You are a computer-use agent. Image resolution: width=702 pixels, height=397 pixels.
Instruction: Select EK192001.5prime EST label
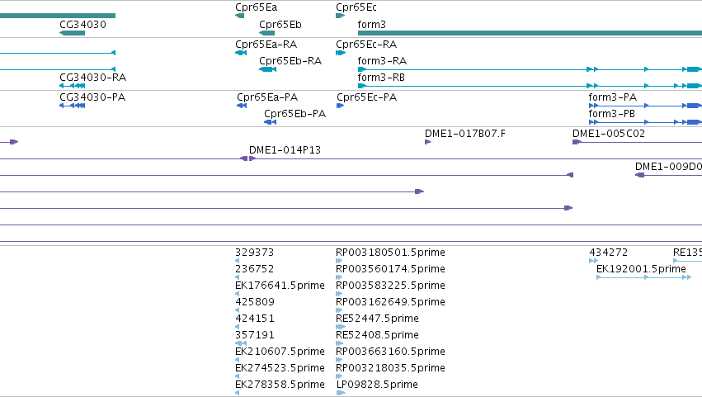pos(641,269)
